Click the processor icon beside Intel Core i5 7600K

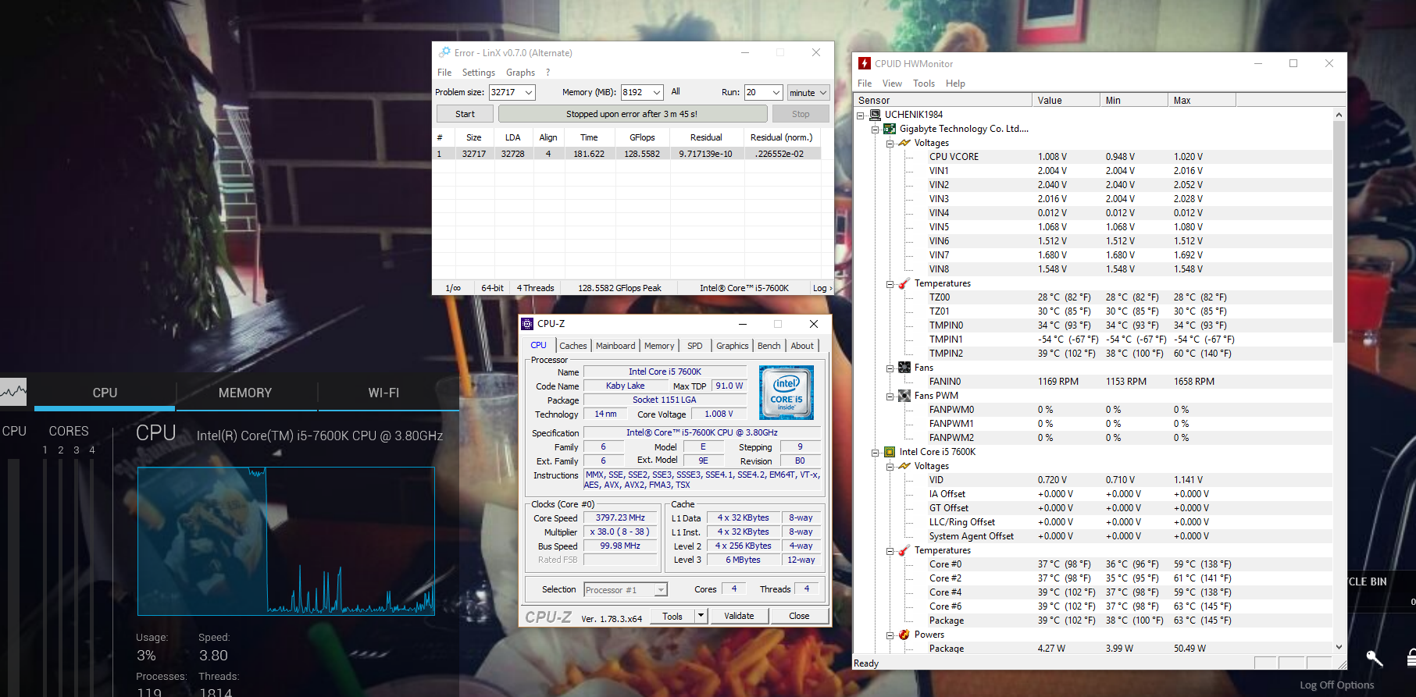point(890,452)
